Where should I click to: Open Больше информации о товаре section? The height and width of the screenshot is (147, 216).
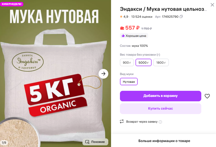[164, 141]
